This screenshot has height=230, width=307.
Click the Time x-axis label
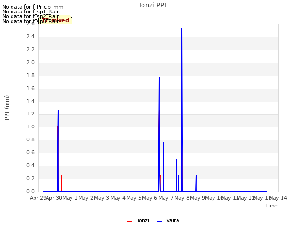(272, 206)
